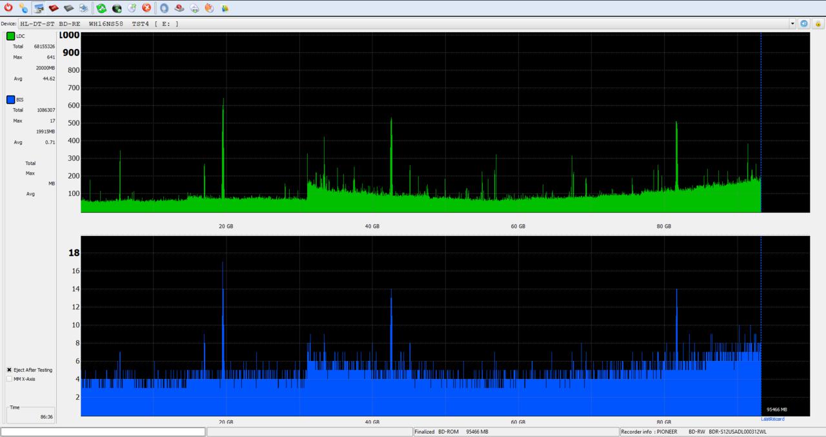Click the green LDC color swatch
This screenshot has height=437, width=826.
(x=11, y=36)
